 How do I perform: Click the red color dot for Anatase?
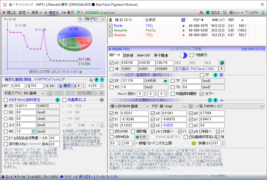pos(183,35)
